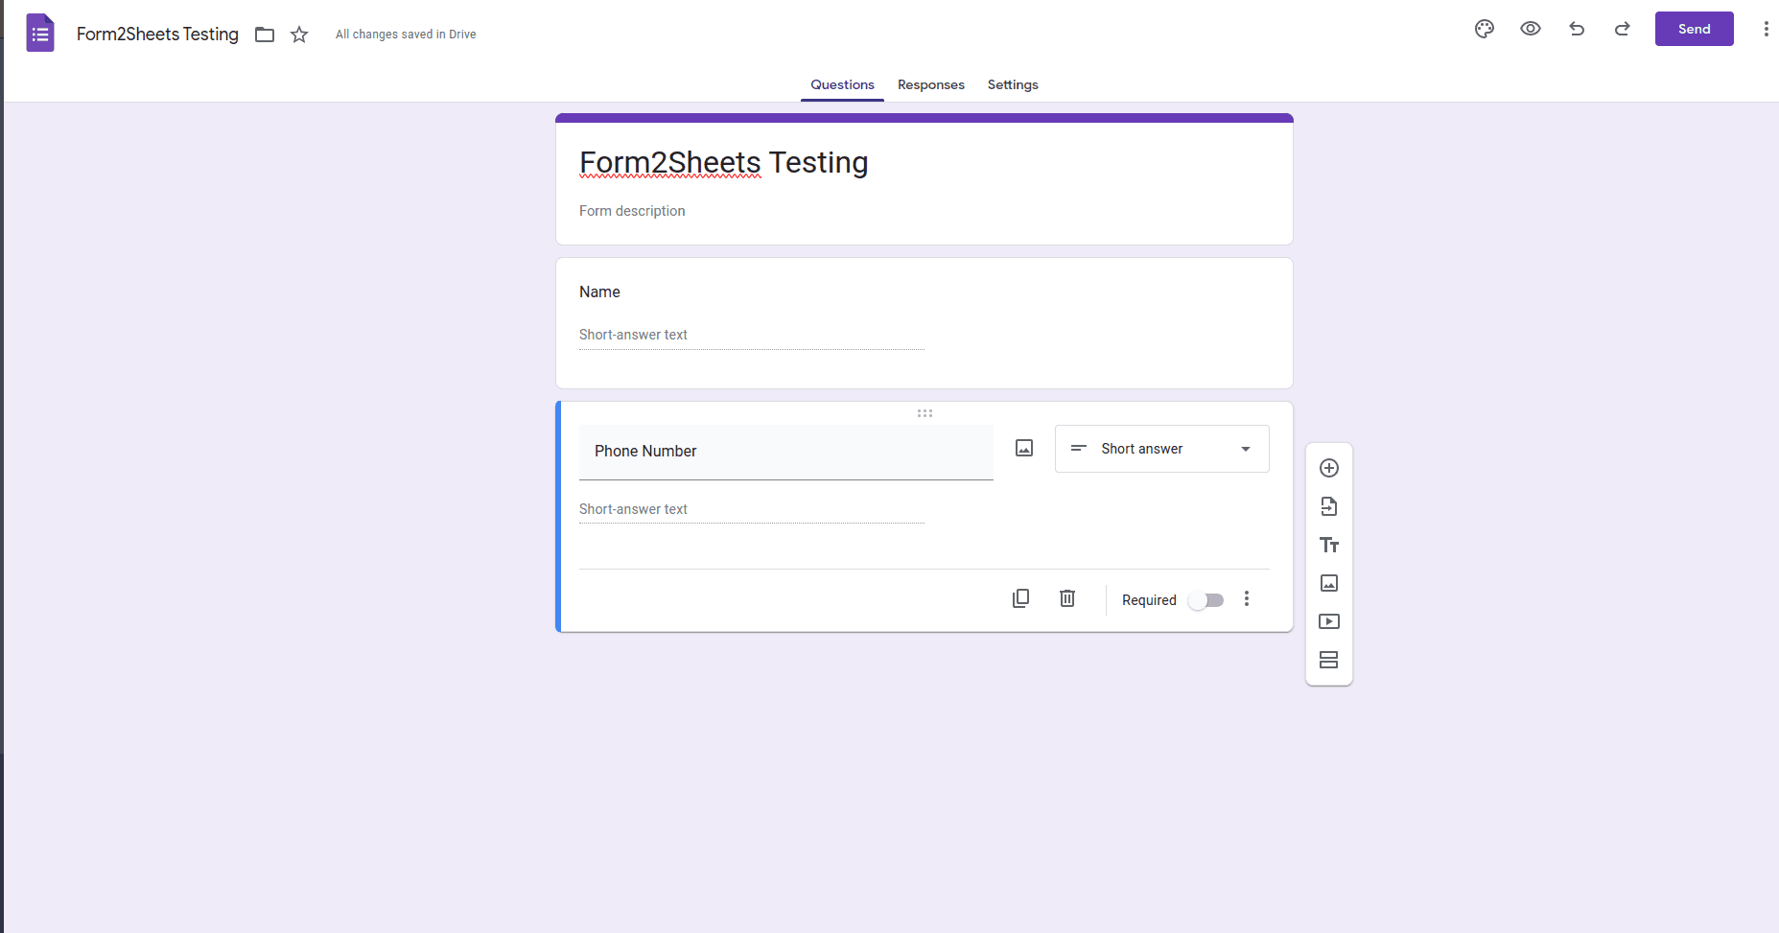Click the form title Form2Sheets Testing
This screenshot has width=1779, height=933.
[x=724, y=163]
